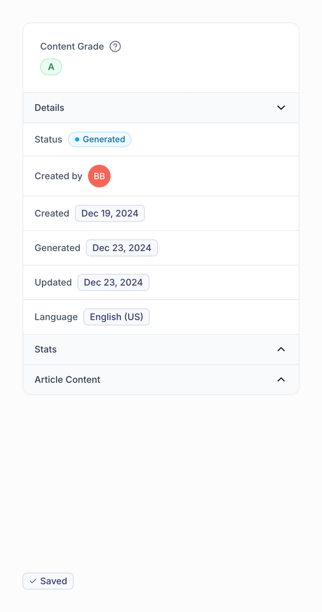Click the question mark circle icon
The height and width of the screenshot is (612, 322).
[x=115, y=46]
